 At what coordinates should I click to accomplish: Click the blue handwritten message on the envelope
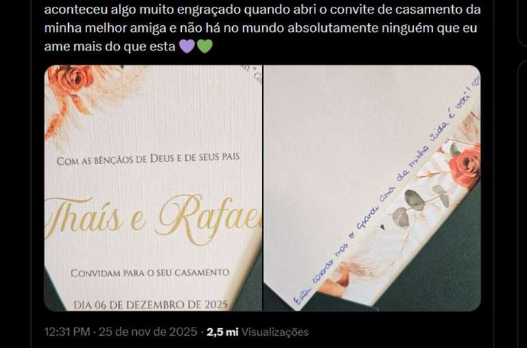pyautogui.click(x=387, y=191)
